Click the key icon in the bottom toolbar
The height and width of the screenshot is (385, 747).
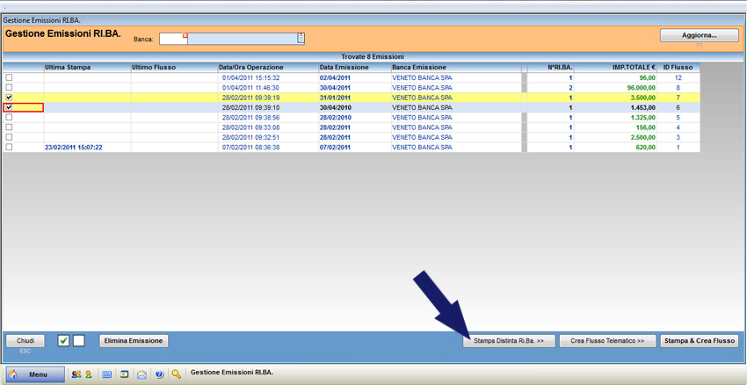[x=177, y=374]
